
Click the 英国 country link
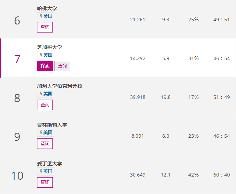click(48, 171)
